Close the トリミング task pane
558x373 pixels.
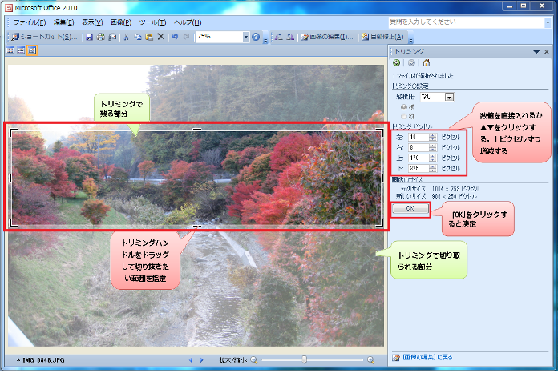pos(547,52)
